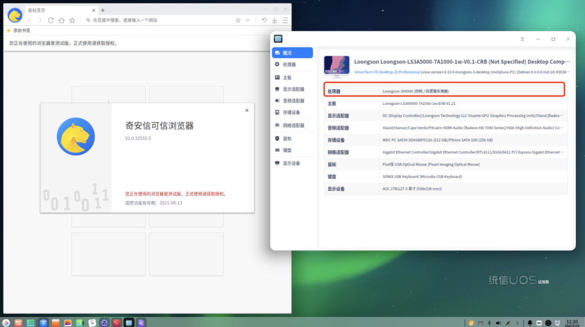Click the device manager app icon in title bar
Screen dimensions: 585x327
pos(278,39)
